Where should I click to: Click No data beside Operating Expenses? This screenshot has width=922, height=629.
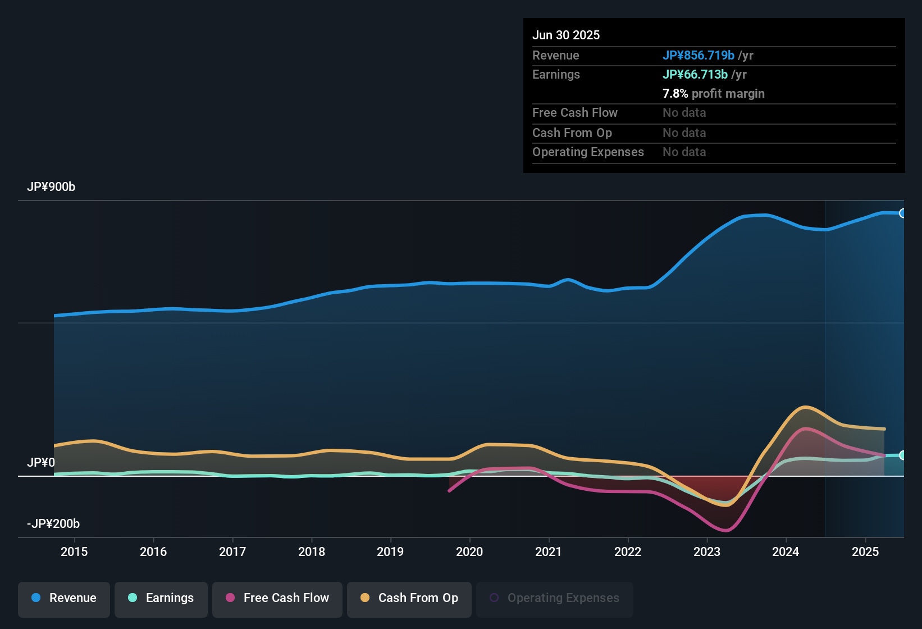(684, 152)
